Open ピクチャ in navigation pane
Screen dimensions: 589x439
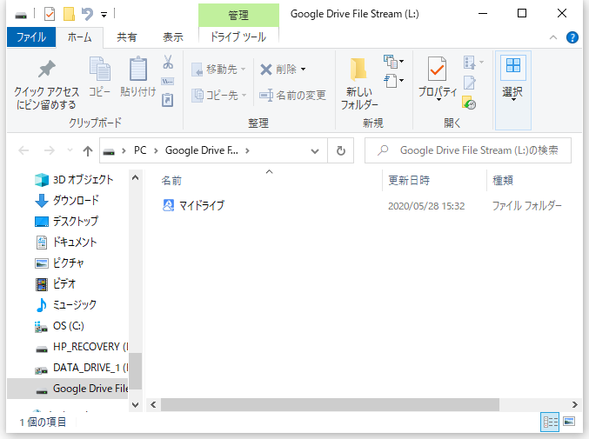coord(59,263)
